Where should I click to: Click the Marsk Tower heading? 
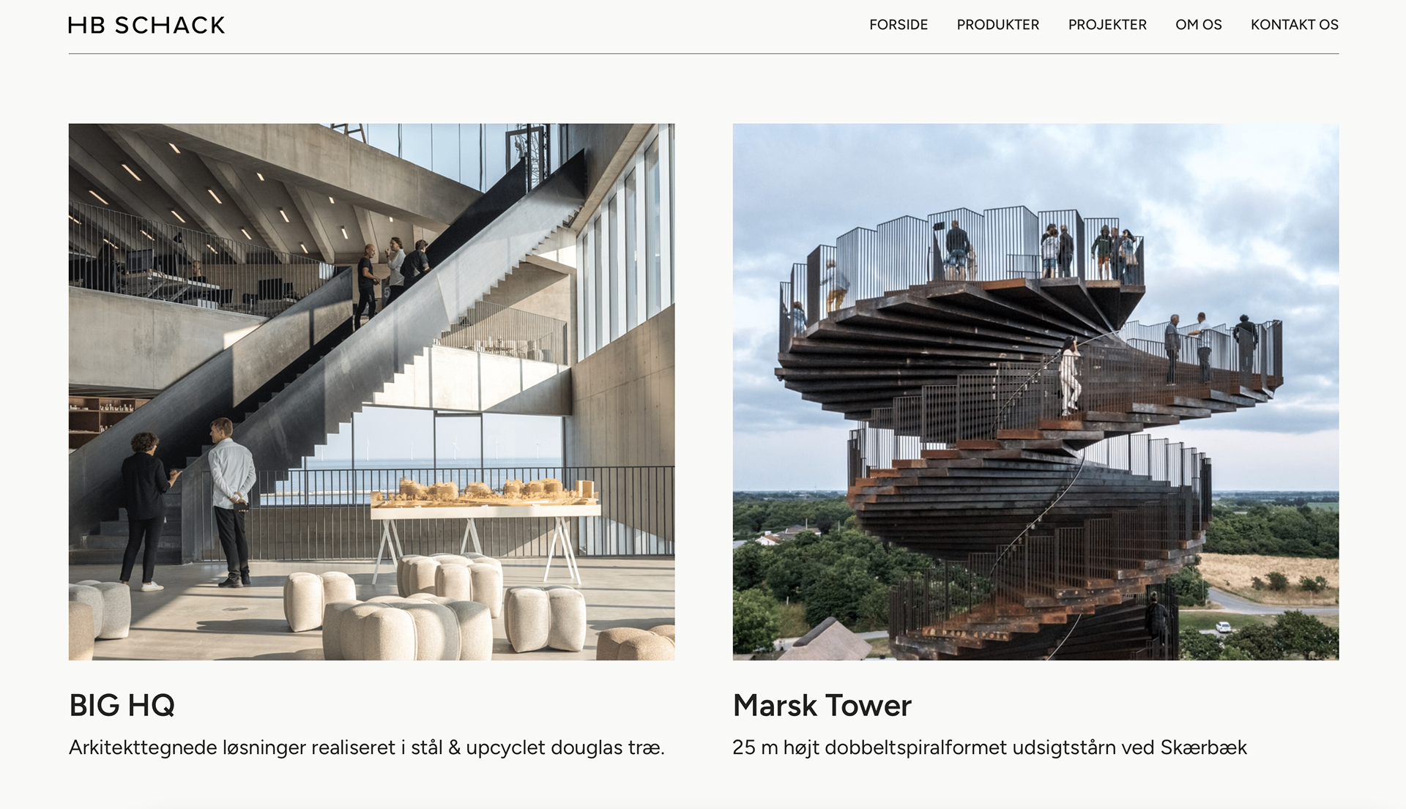pyautogui.click(x=822, y=705)
